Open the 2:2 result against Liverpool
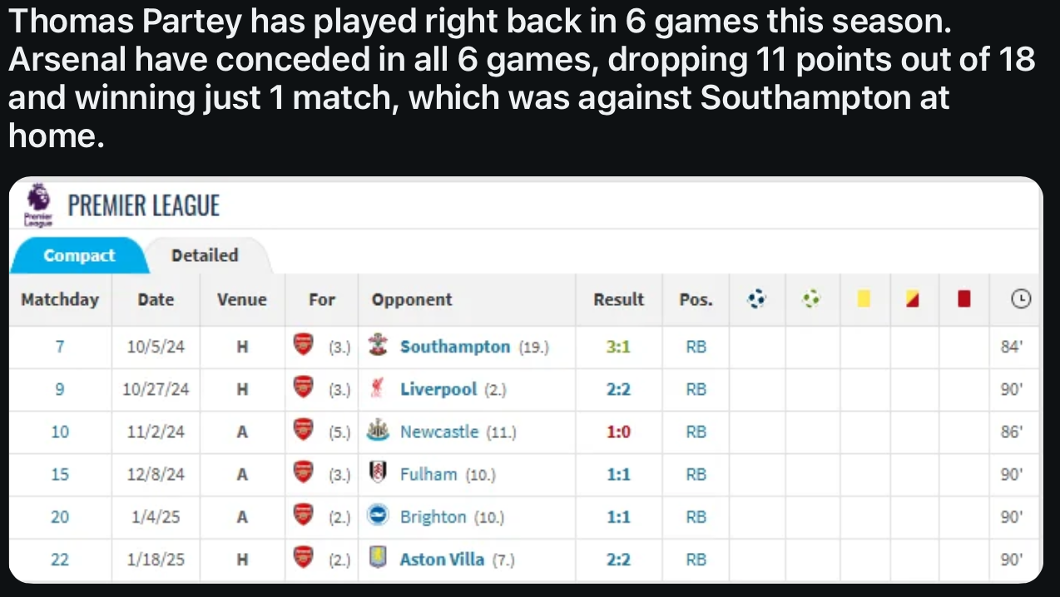The height and width of the screenshot is (597, 1060). [618, 389]
